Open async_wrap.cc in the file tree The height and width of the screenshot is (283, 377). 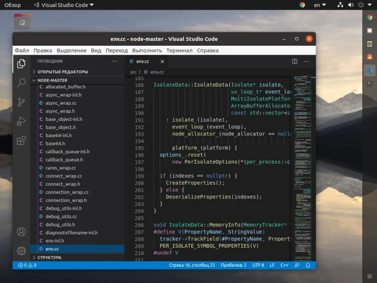pos(61,103)
